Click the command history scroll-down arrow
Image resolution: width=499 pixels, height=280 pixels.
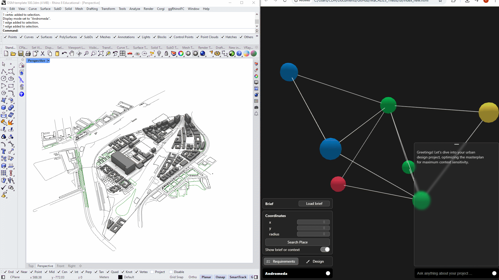coord(257,26)
